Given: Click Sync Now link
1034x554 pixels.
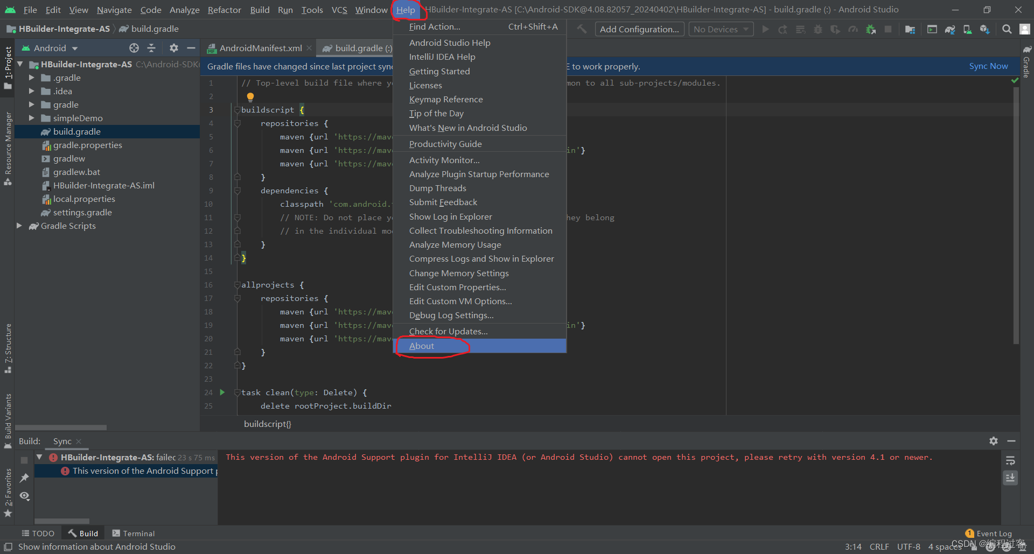Looking at the screenshot, I should click(x=988, y=66).
